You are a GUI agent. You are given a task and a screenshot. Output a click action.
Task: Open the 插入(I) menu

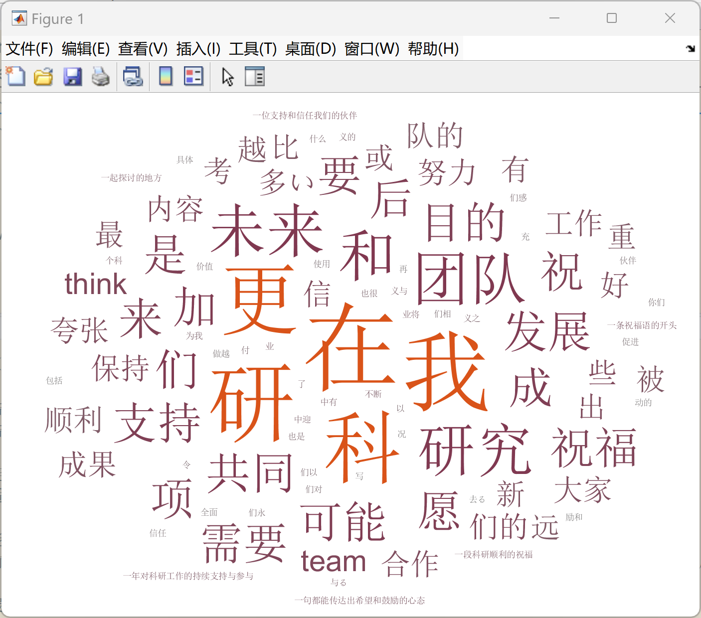[198, 49]
